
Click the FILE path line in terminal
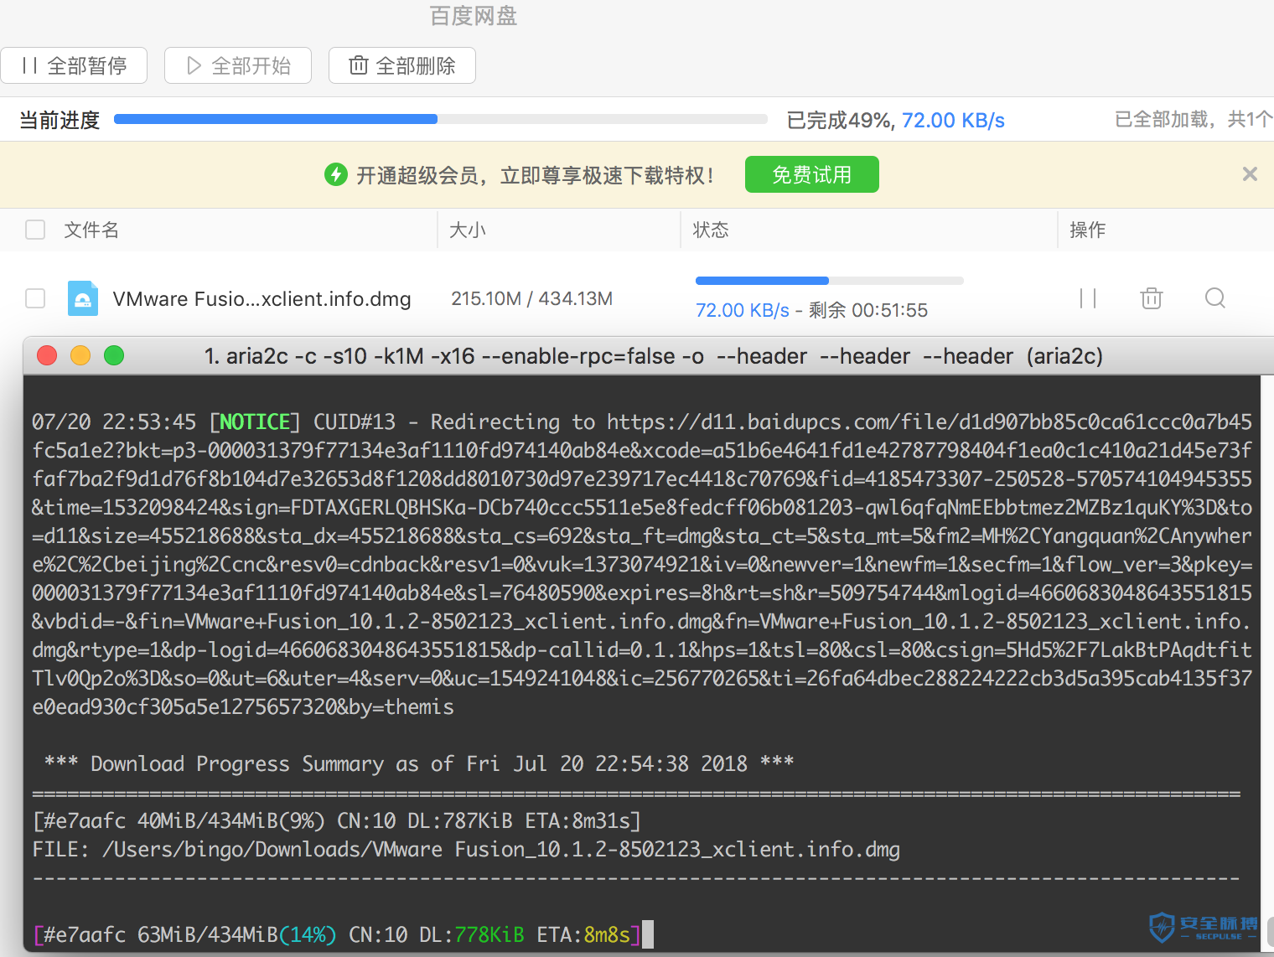tap(466, 849)
